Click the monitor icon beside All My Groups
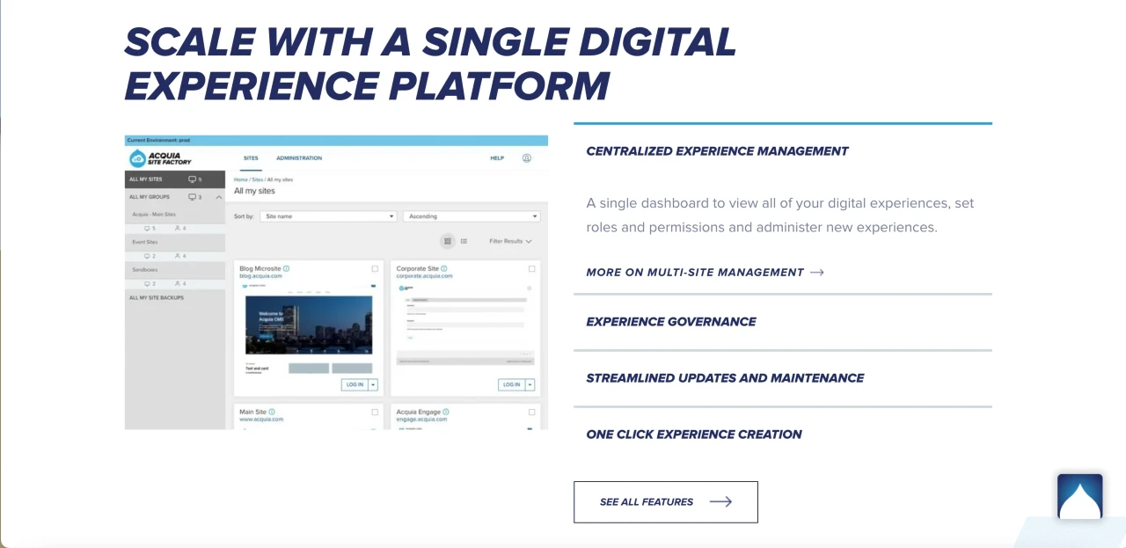The image size is (1126, 548). point(193,197)
